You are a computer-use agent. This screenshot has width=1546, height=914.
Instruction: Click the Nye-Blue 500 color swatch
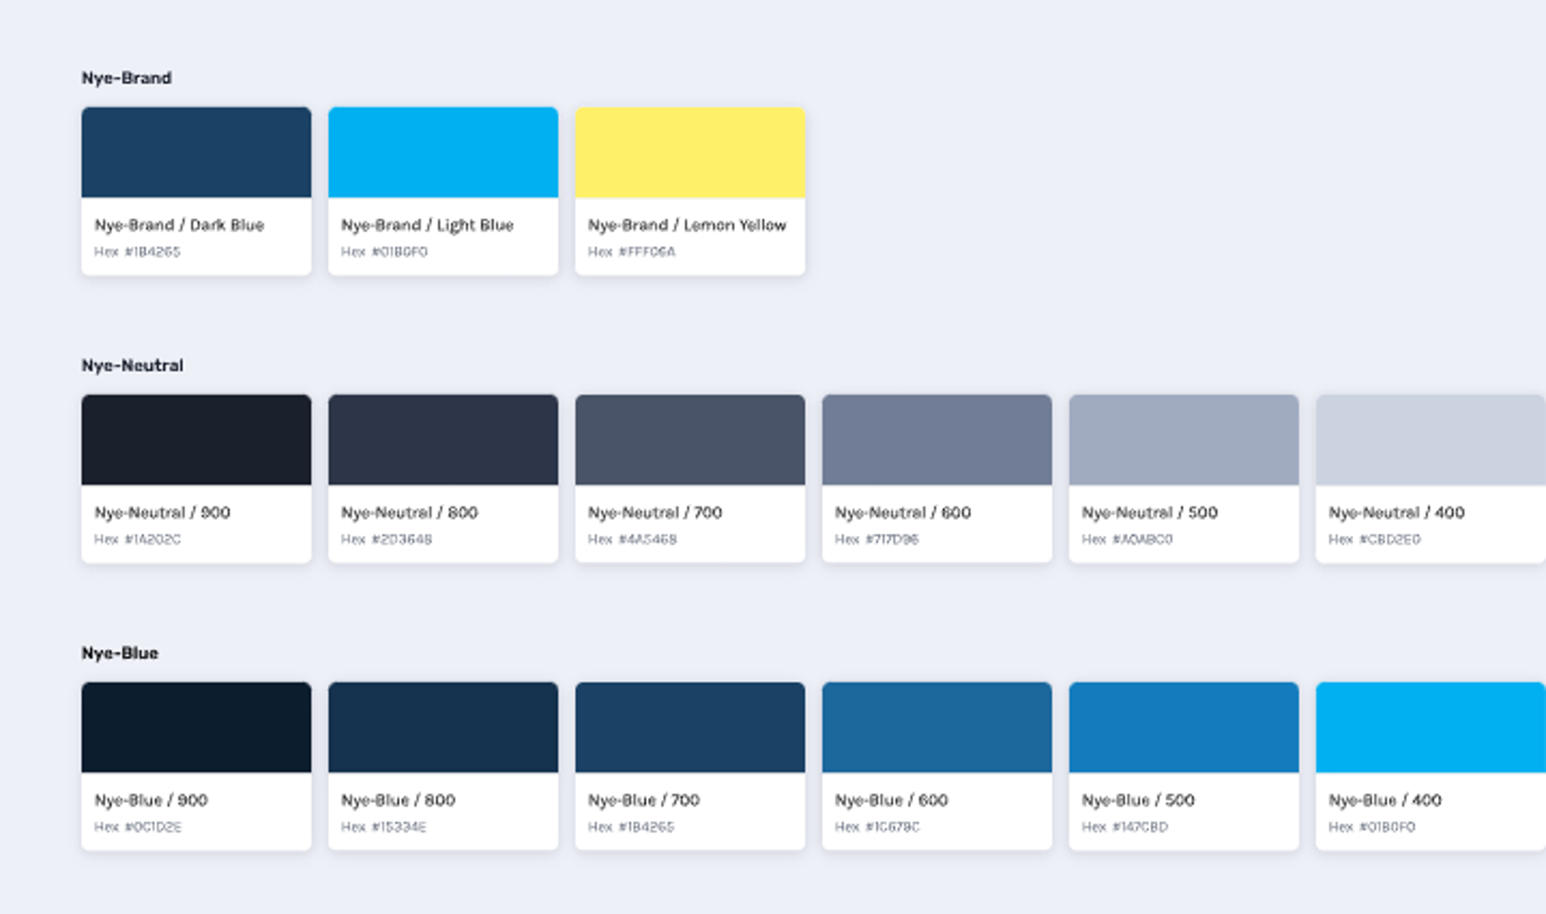(x=1184, y=727)
